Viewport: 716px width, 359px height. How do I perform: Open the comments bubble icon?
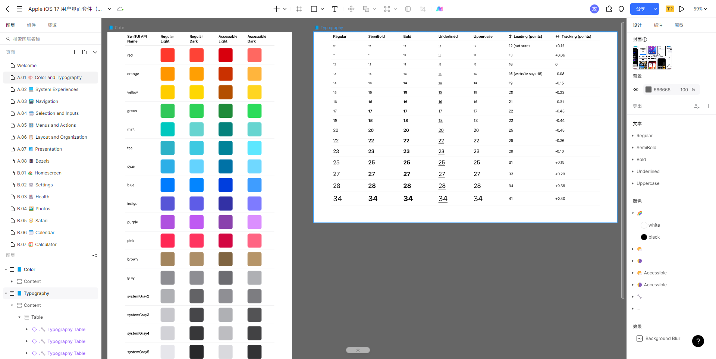(x=621, y=9)
